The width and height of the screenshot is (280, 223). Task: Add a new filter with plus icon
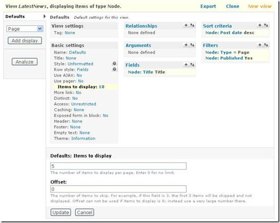(260, 45)
